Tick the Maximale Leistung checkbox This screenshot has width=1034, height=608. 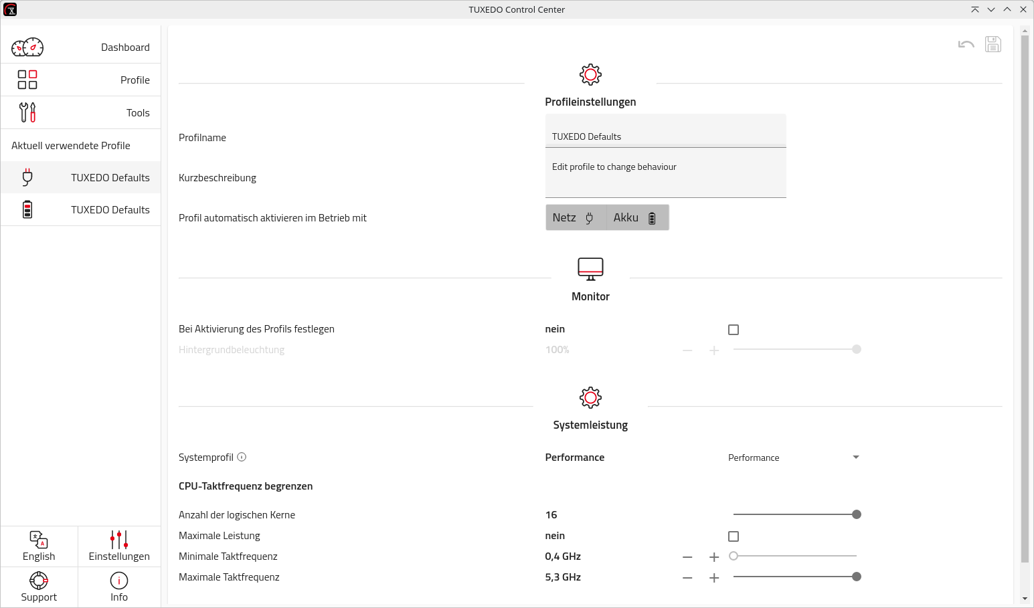(x=734, y=536)
